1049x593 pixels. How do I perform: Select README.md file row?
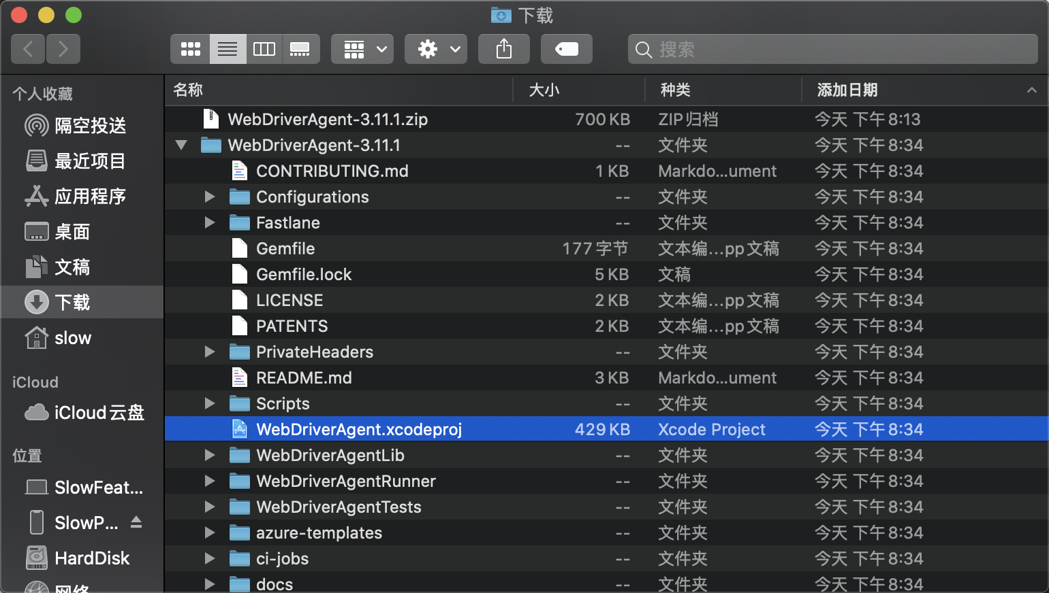606,377
